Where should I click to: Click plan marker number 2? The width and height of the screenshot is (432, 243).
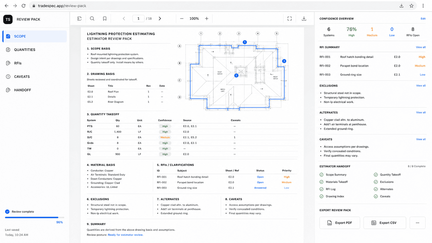[x=236, y=75]
